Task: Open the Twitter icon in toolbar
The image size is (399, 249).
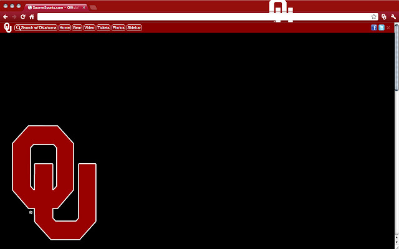Action: tap(381, 27)
